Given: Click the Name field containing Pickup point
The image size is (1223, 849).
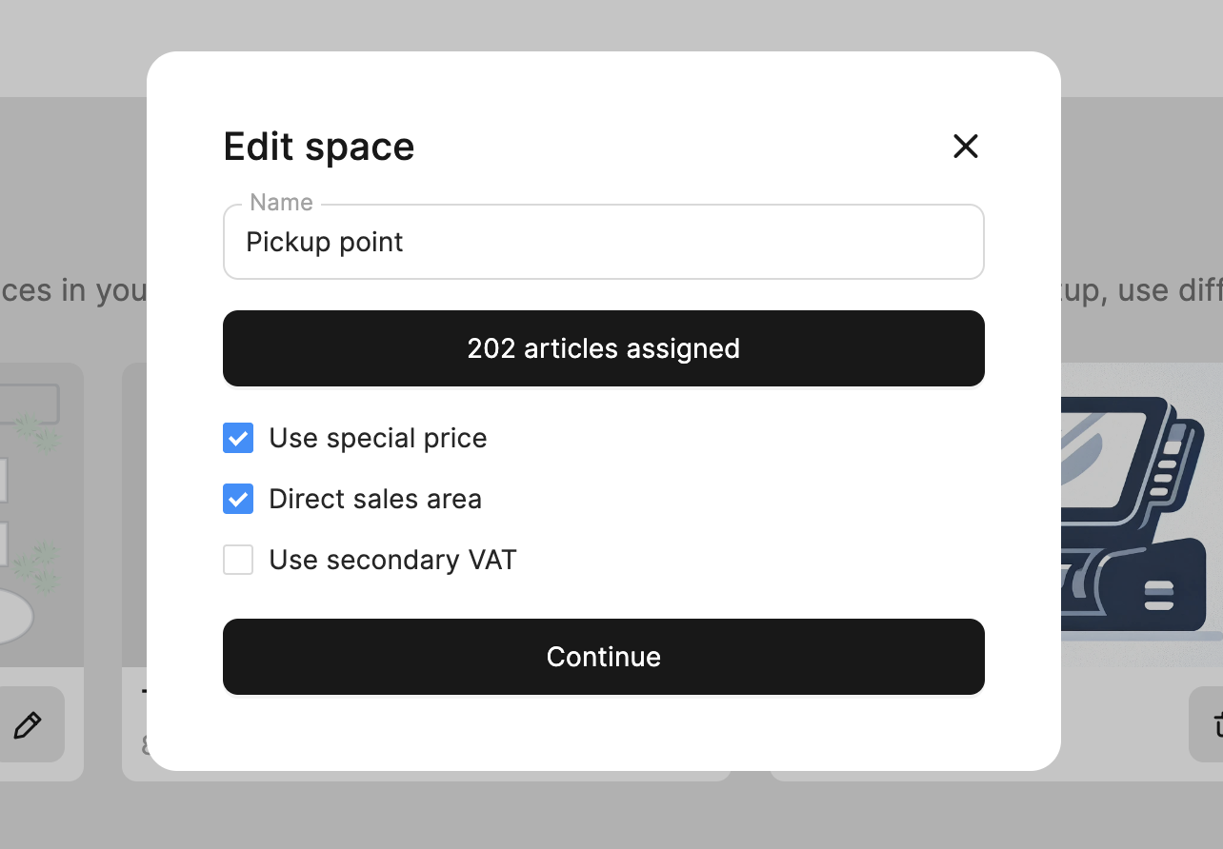Looking at the screenshot, I should [603, 243].
